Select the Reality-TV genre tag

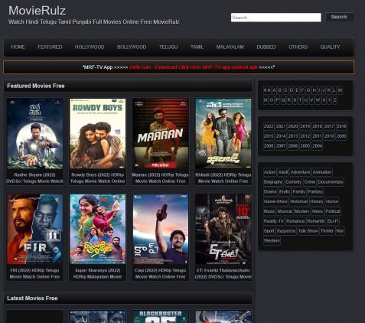(274, 221)
